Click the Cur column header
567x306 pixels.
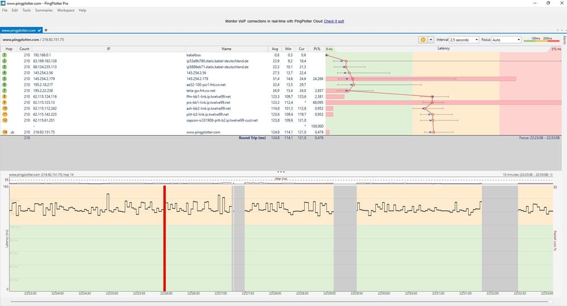click(x=301, y=49)
